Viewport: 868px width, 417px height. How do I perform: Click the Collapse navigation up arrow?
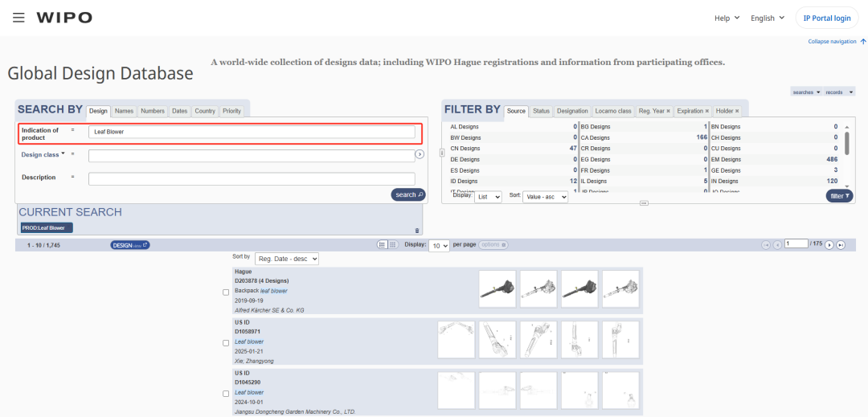pos(862,42)
